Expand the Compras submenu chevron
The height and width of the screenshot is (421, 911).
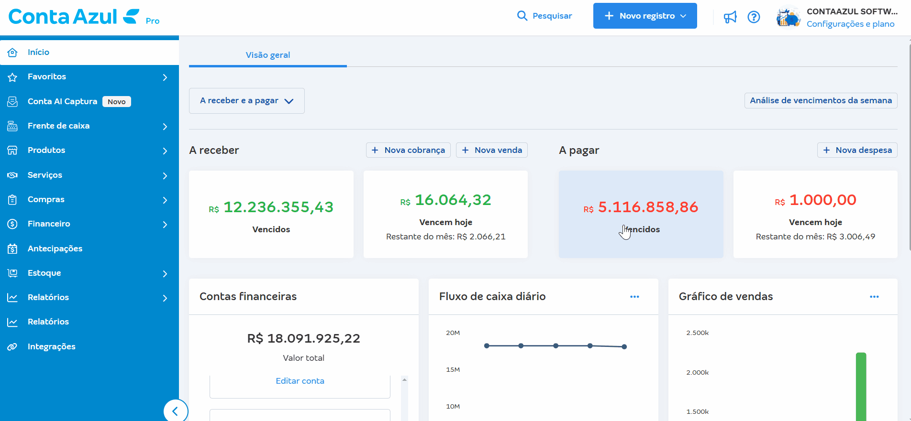click(x=165, y=200)
